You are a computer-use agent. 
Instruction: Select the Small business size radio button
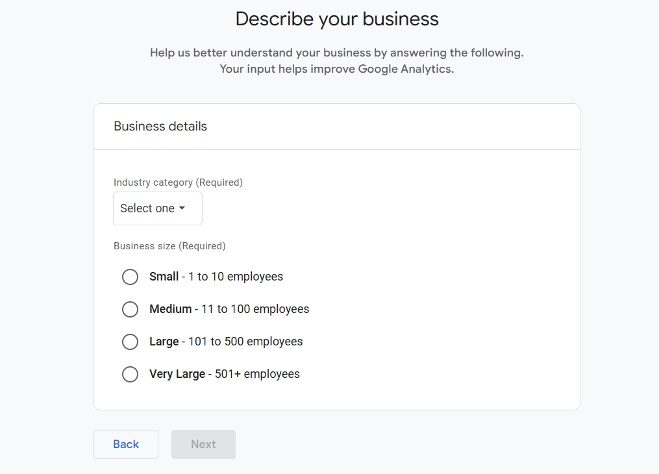click(131, 277)
